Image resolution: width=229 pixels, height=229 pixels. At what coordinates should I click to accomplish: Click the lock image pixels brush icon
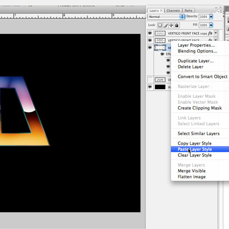coord(166,25)
